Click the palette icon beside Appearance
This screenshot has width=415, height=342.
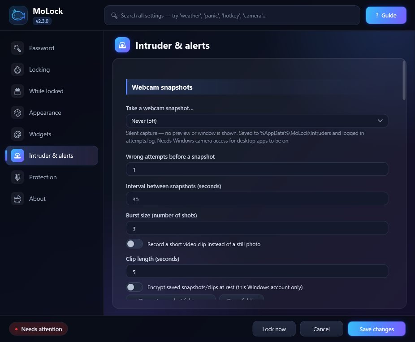point(17,113)
